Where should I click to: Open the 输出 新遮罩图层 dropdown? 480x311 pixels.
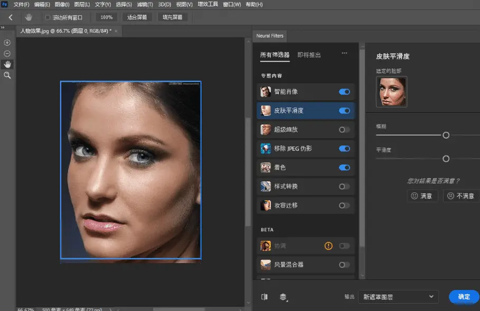coord(398,297)
